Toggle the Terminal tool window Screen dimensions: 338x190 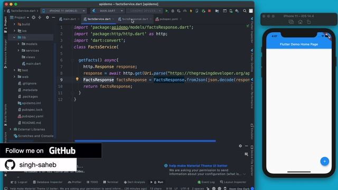pos(111,182)
